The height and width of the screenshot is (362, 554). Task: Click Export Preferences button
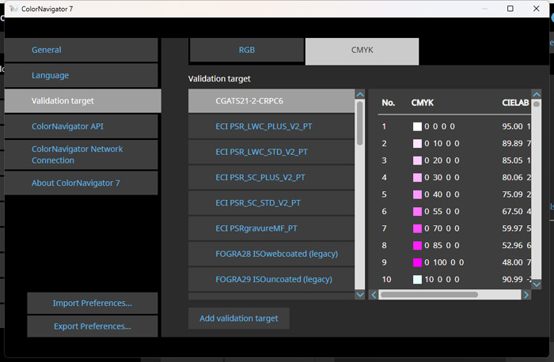point(93,326)
